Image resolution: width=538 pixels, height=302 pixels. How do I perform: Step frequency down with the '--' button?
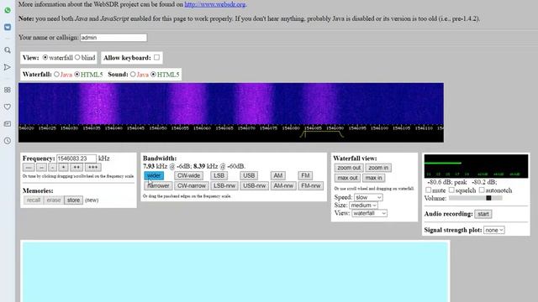tap(41, 168)
